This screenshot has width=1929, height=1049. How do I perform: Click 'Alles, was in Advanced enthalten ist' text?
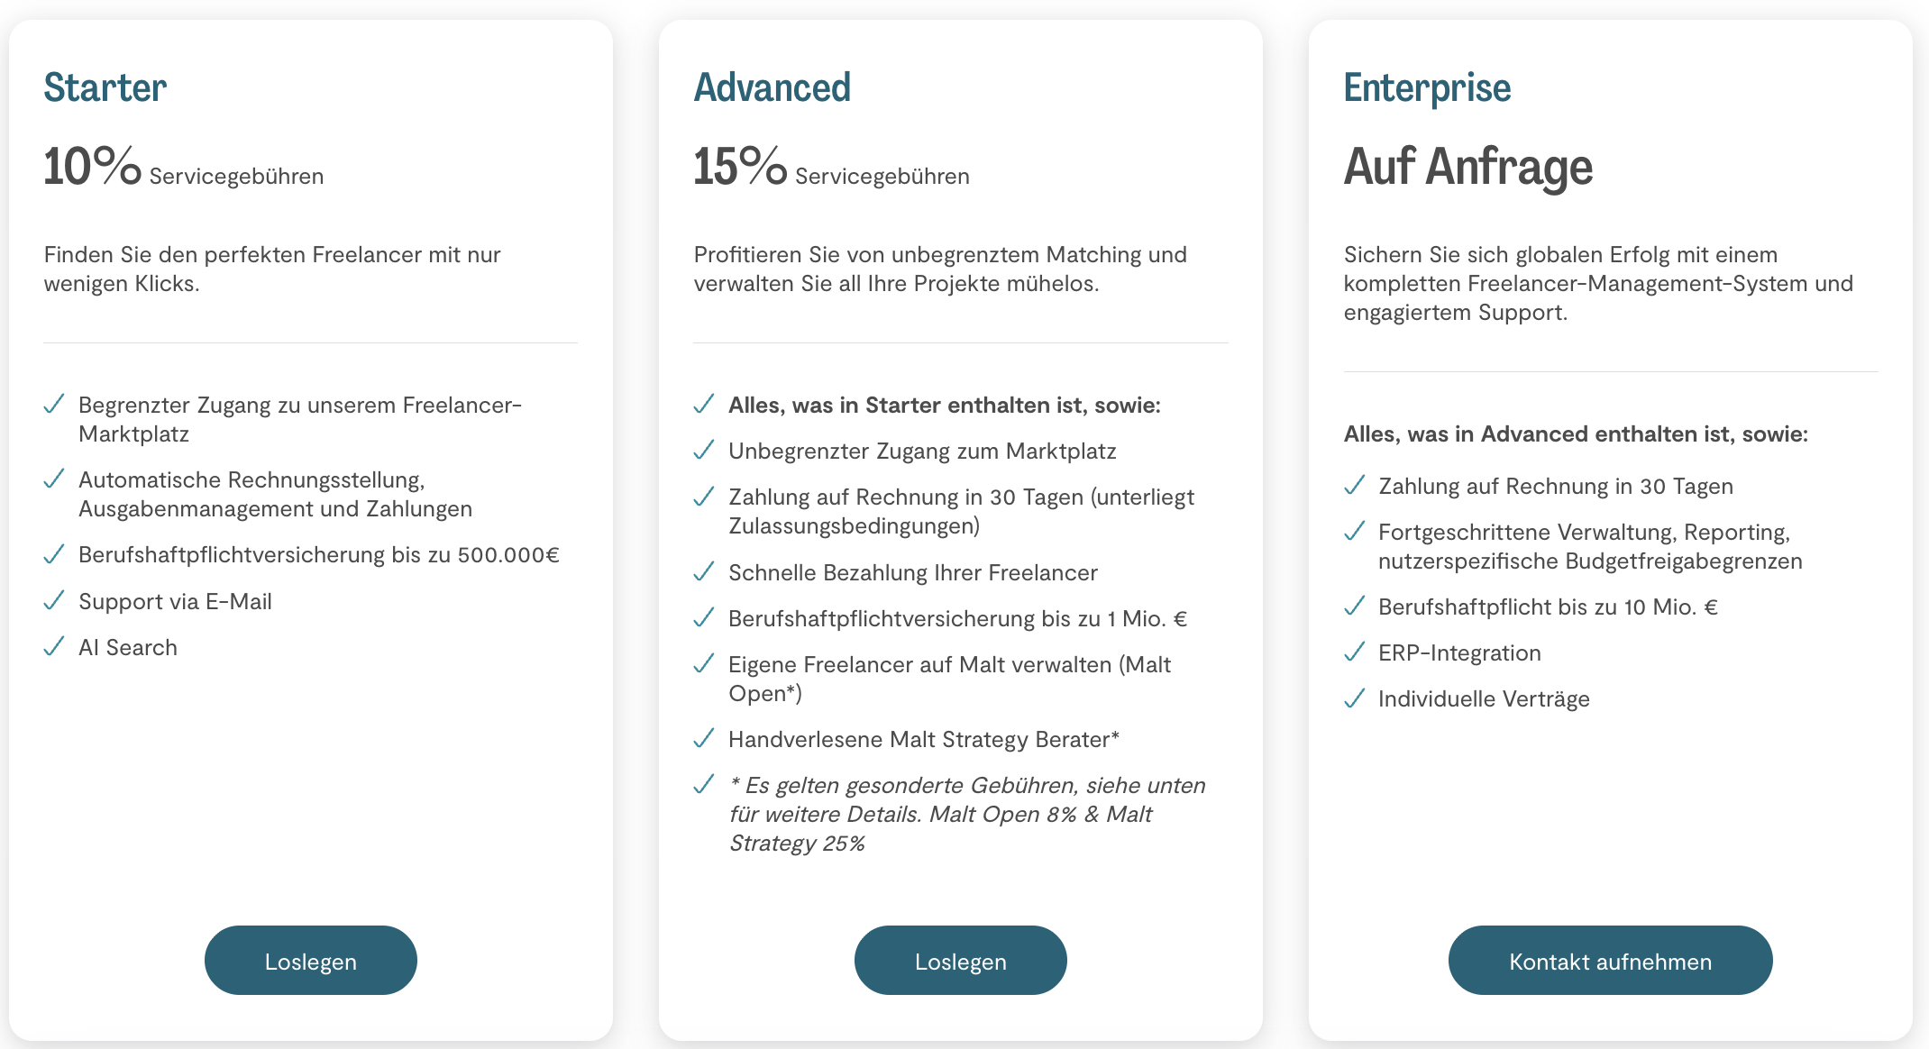(x=1576, y=433)
